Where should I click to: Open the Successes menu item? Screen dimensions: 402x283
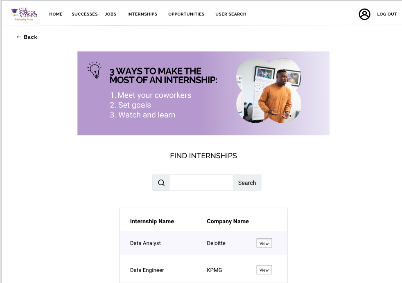(84, 14)
